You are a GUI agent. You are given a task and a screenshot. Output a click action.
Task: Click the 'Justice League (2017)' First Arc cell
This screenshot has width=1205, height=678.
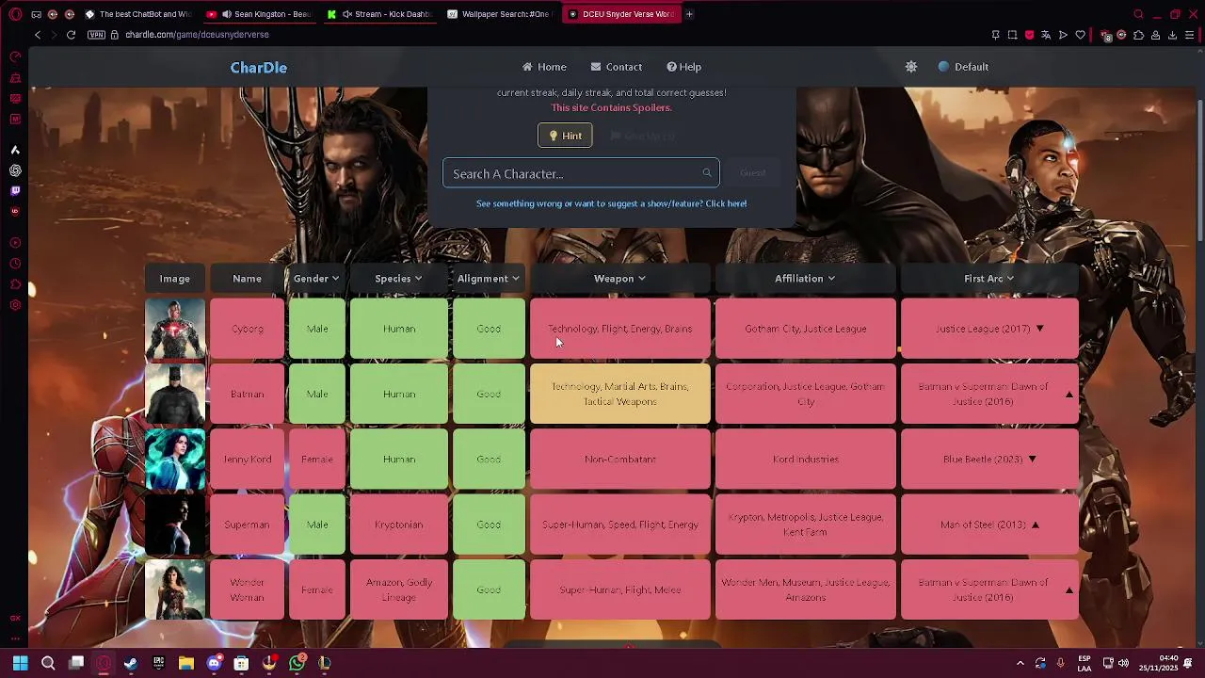coord(989,329)
